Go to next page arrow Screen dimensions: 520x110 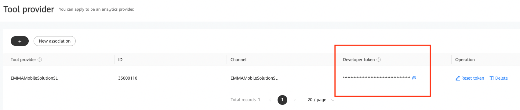[295, 100]
